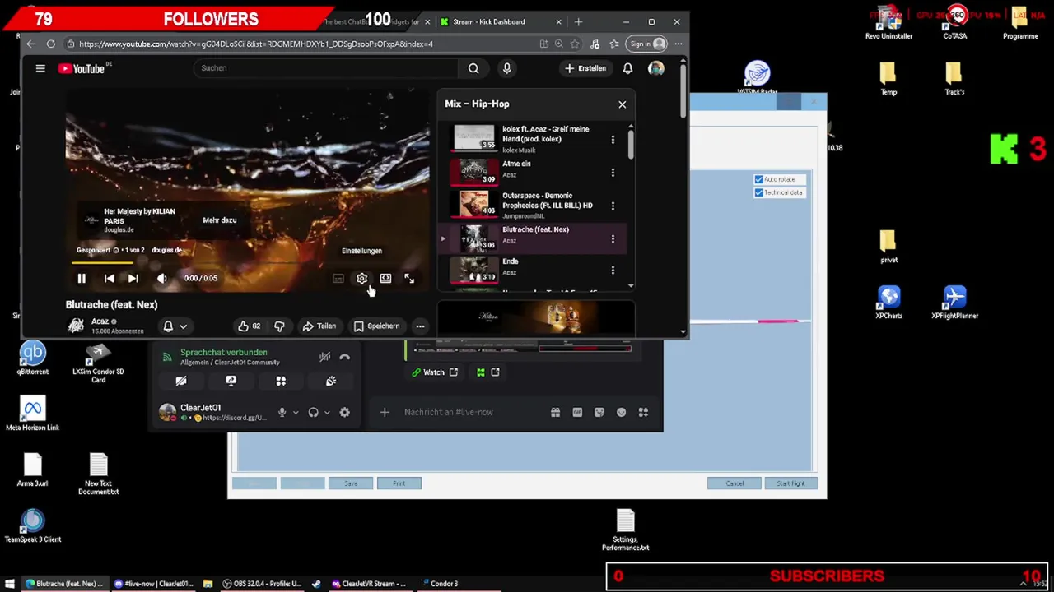Open Discord activities launcher button

coord(281,382)
